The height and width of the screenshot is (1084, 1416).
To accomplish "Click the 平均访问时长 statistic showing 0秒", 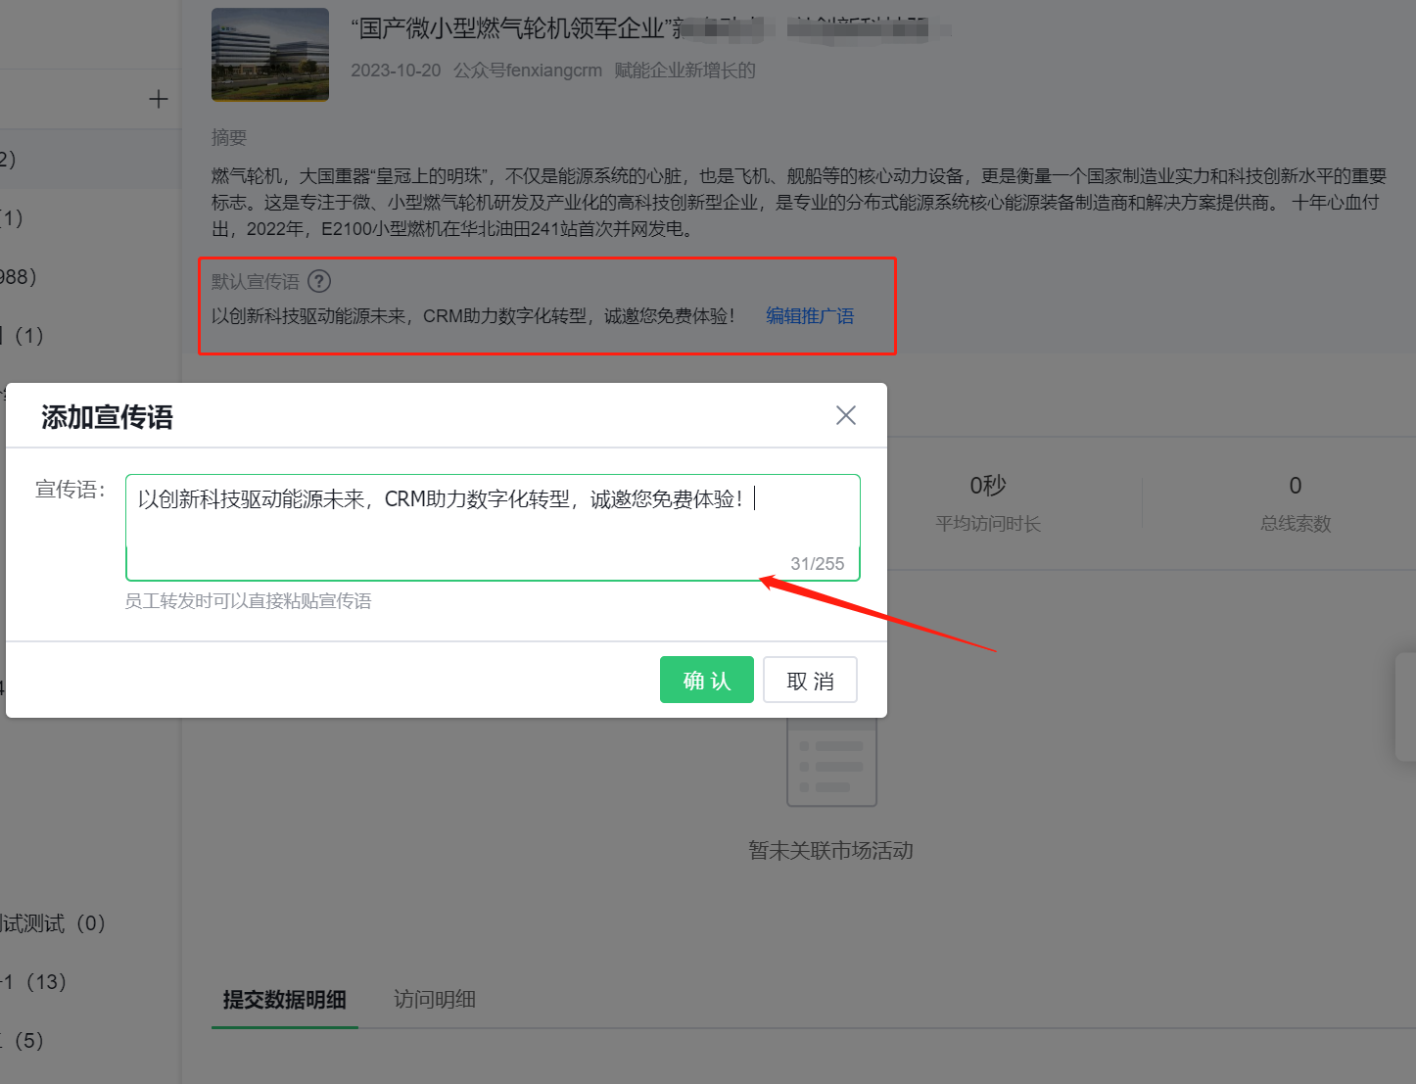I will 986,502.
